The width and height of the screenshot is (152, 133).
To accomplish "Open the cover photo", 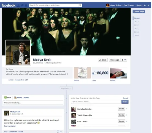I will coord(66,32).
